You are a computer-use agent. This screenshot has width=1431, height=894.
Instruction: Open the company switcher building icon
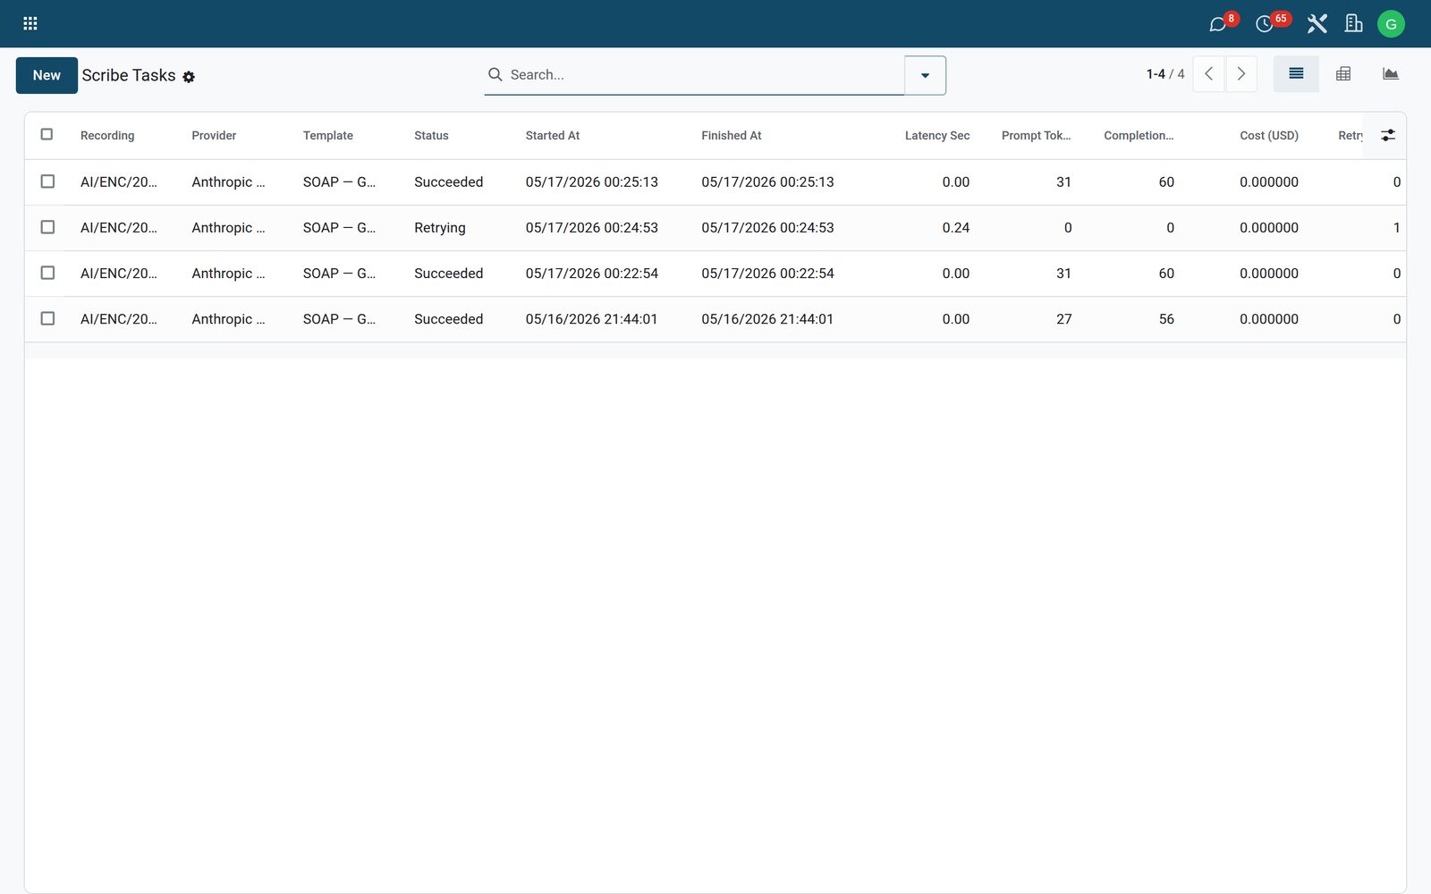tap(1354, 24)
